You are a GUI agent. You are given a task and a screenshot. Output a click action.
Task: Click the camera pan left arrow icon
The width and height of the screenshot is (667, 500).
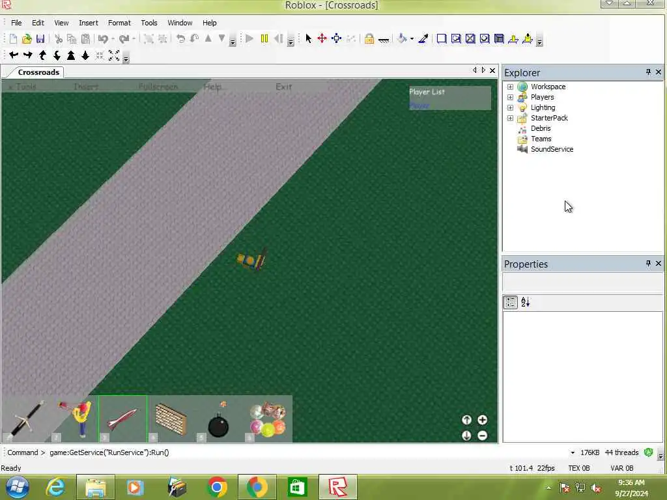[x=14, y=55]
